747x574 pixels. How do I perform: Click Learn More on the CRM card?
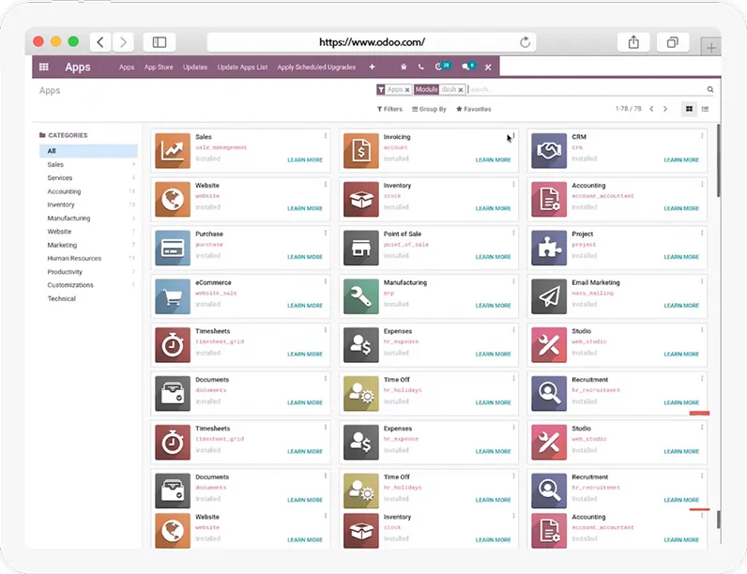click(x=681, y=160)
